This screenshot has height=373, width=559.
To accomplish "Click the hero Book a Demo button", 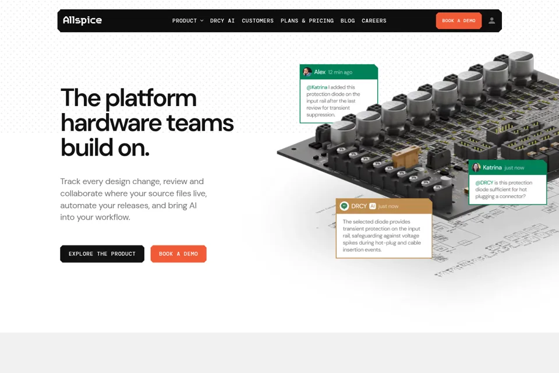I will pyautogui.click(x=178, y=254).
